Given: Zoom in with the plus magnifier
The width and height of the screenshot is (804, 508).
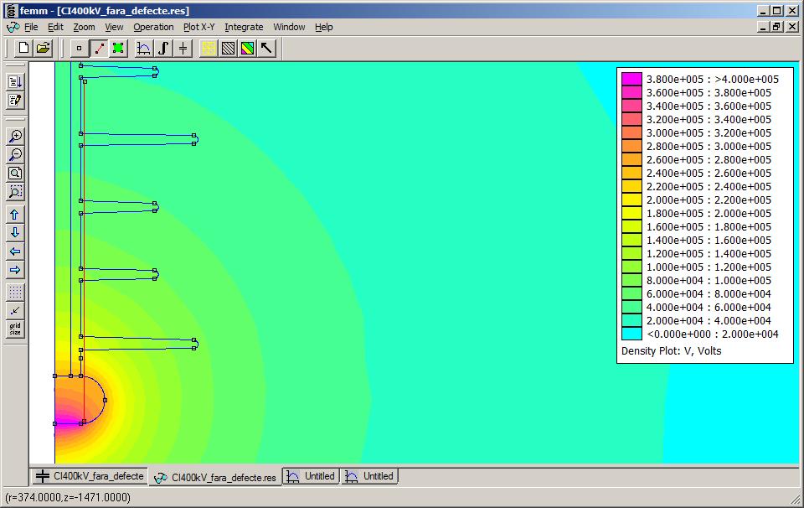Looking at the screenshot, I should (x=15, y=137).
